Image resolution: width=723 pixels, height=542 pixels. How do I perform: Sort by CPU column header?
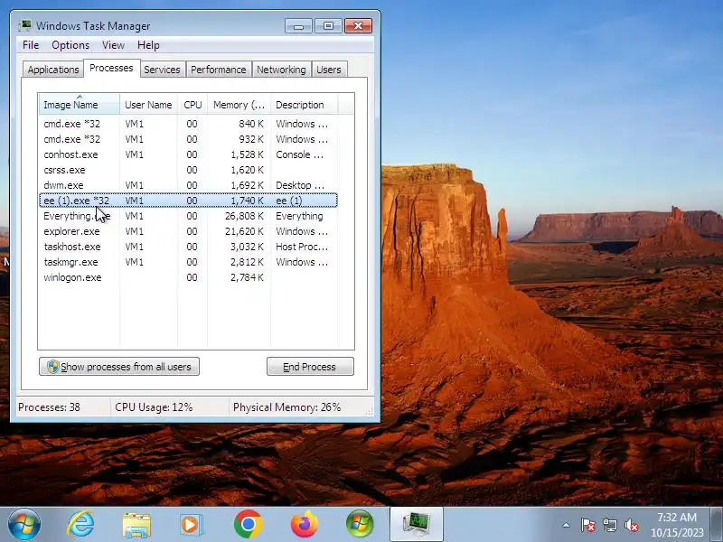click(192, 105)
